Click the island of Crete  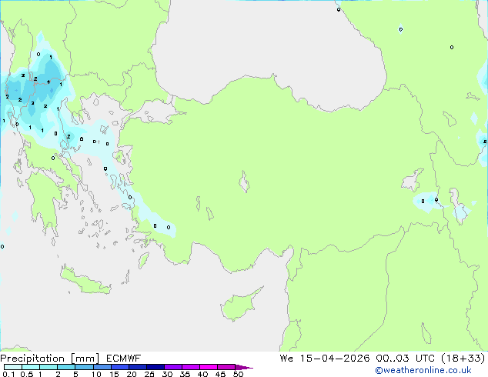click(x=85, y=282)
